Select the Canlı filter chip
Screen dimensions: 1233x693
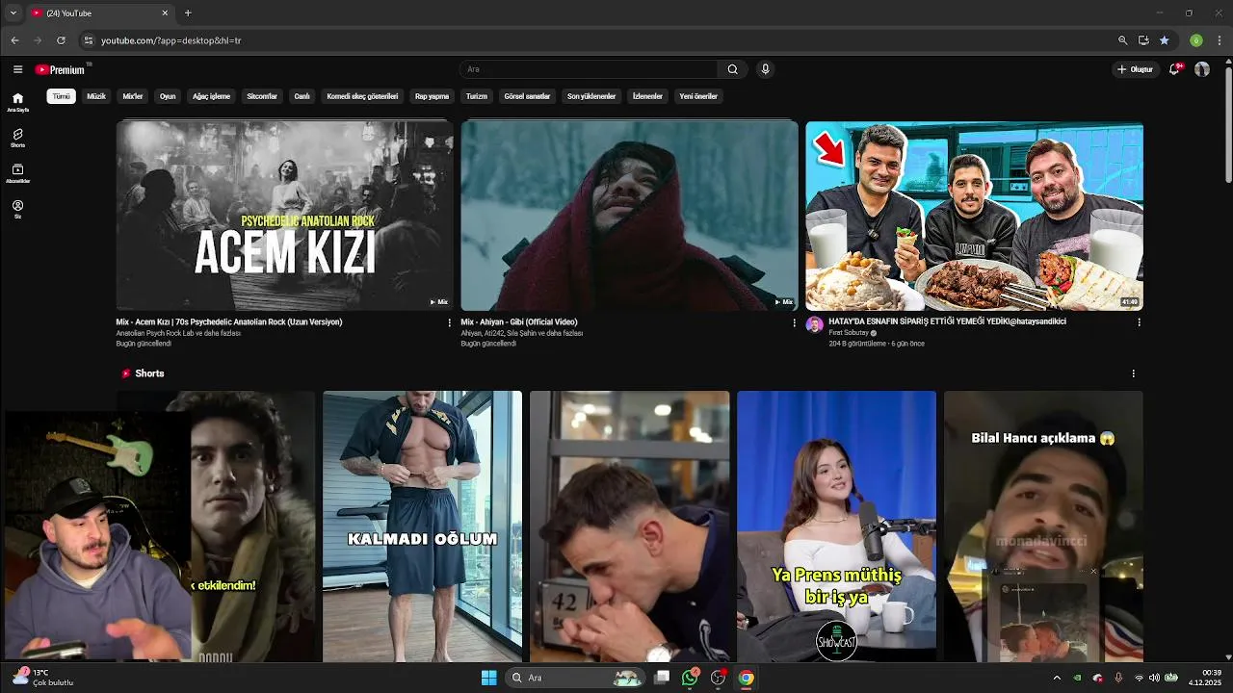click(302, 96)
